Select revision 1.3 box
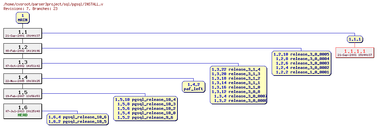This screenshot has height=128, width=377. pos(22,63)
